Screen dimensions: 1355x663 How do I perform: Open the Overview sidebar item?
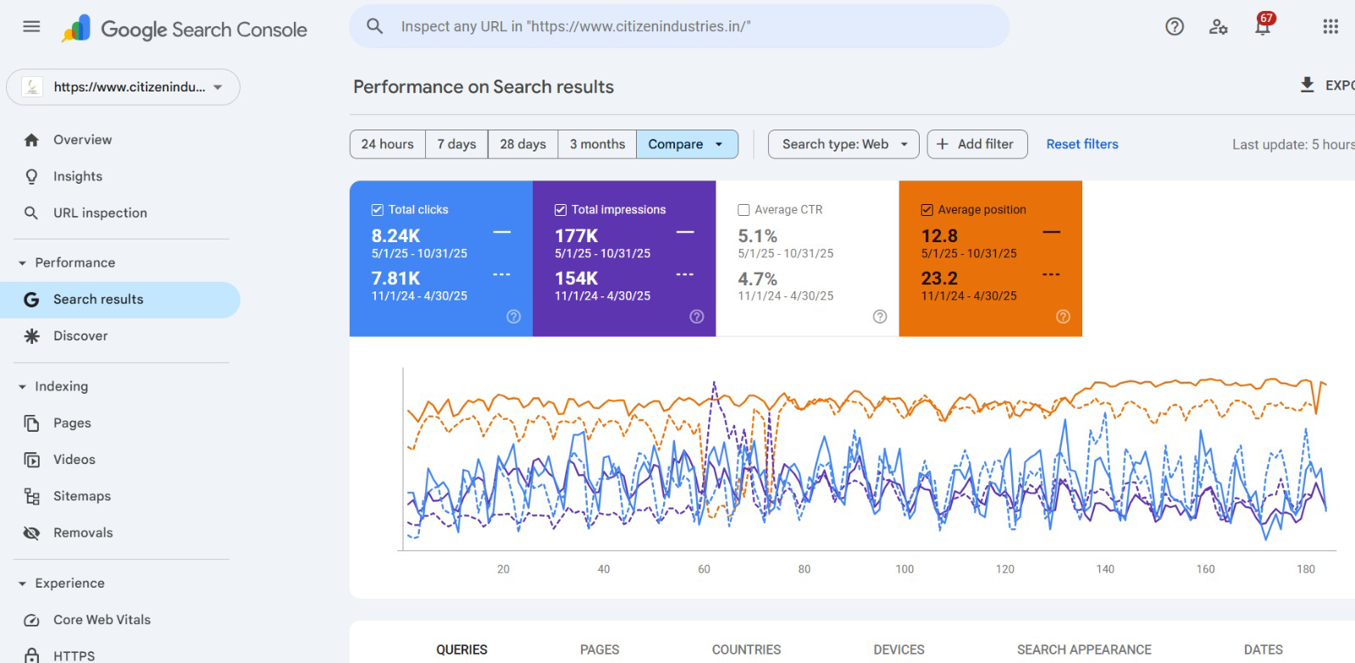click(x=120, y=140)
